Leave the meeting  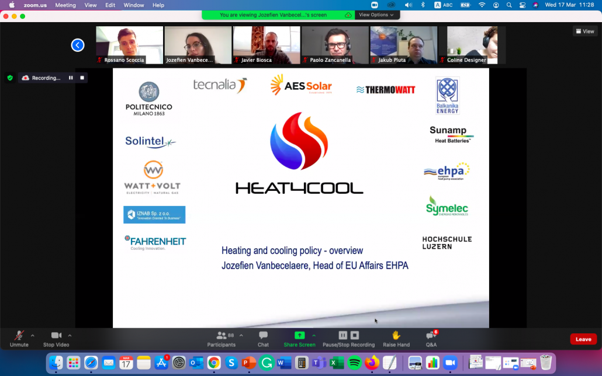pos(583,339)
